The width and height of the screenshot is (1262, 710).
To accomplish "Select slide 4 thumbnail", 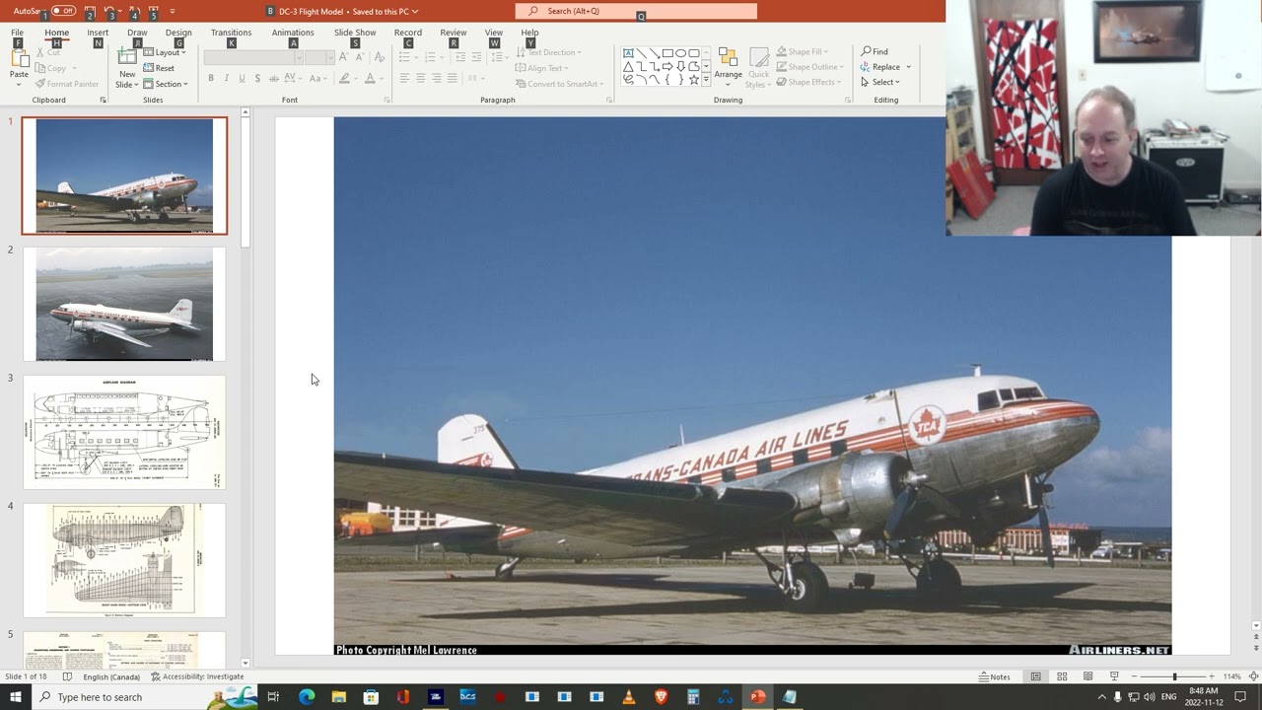I will coord(124,560).
